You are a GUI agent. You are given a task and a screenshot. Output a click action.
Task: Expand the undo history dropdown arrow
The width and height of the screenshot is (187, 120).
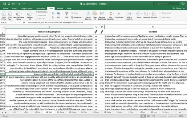point(16,4)
